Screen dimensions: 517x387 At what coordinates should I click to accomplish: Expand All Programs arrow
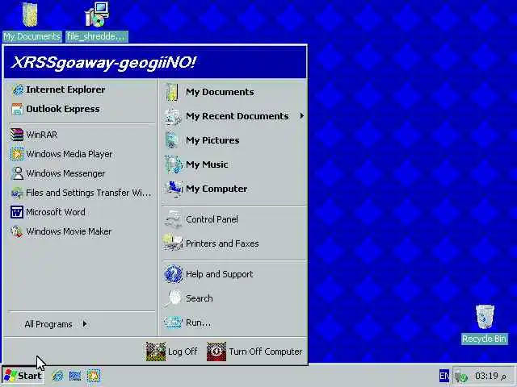point(85,324)
